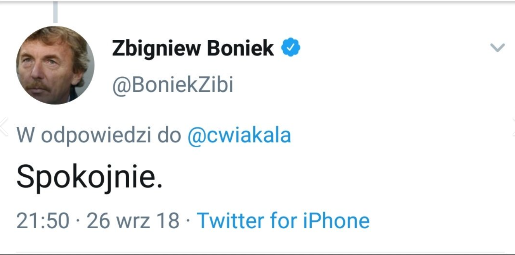Click the 21:50 tweet time
The height and width of the screenshot is (255, 515).
click(43, 221)
